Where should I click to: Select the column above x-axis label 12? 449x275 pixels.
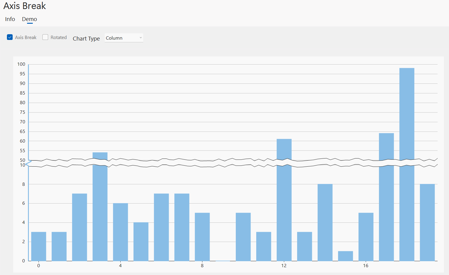pyautogui.click(x=284, y=200)
